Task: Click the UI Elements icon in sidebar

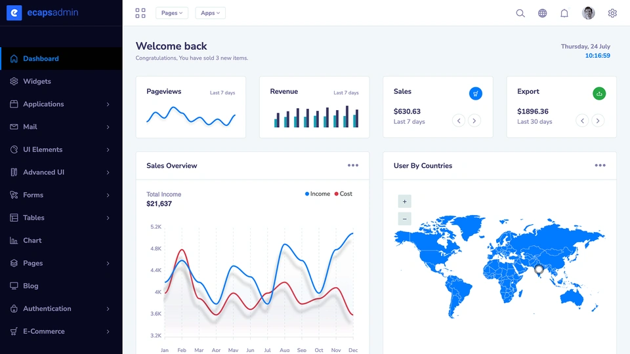Action: (x=14, y=149)
